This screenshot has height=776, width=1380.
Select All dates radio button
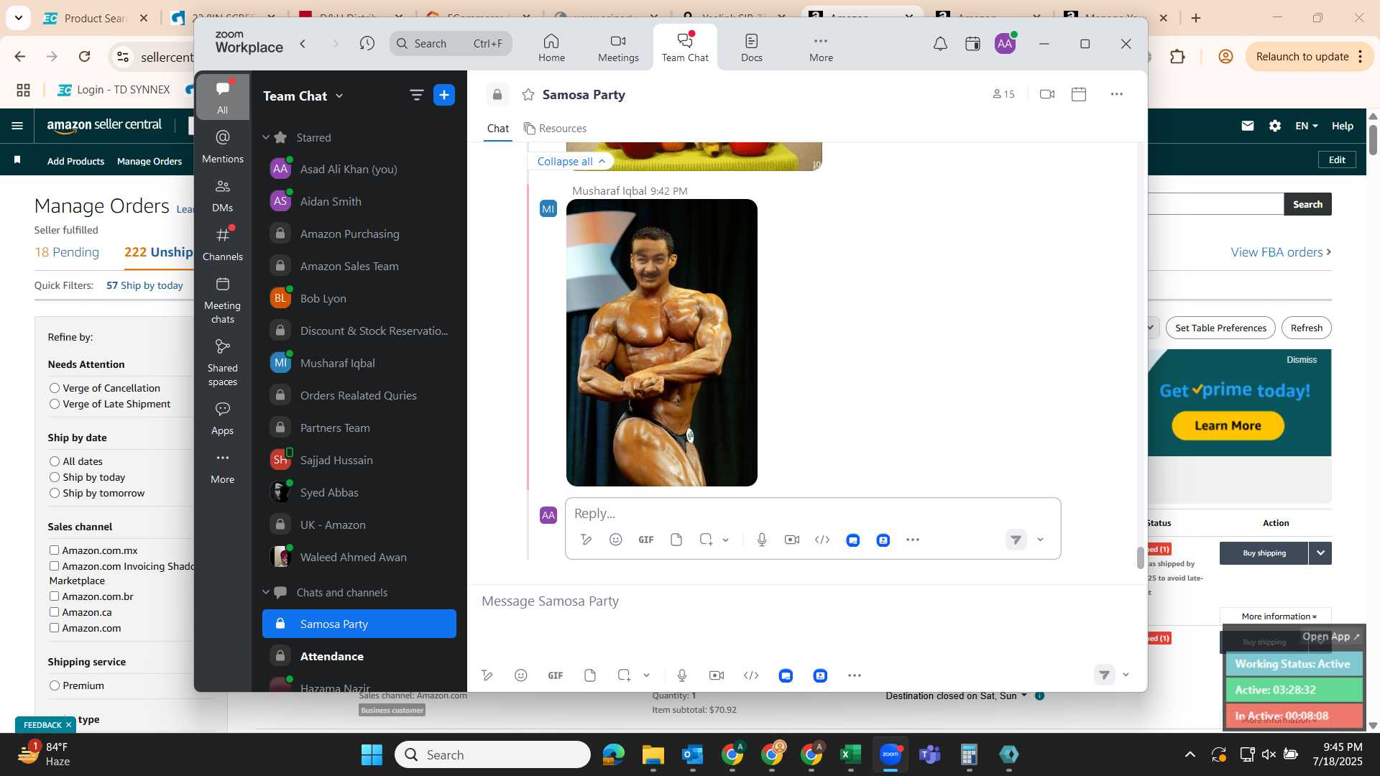click(55, 461)
